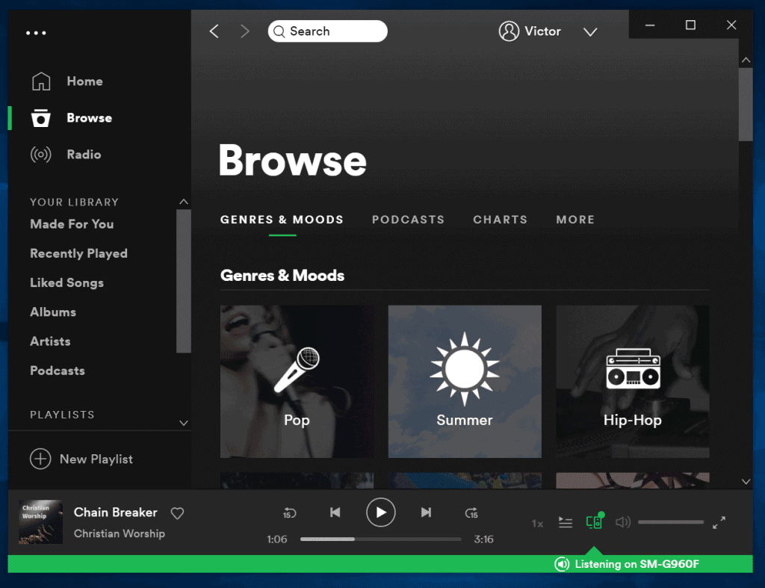
Task: Play the current track
Action: pos(380,513)
